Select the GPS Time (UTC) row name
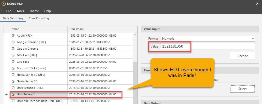The width and height of the screenshot is (262, 104). 27,55
